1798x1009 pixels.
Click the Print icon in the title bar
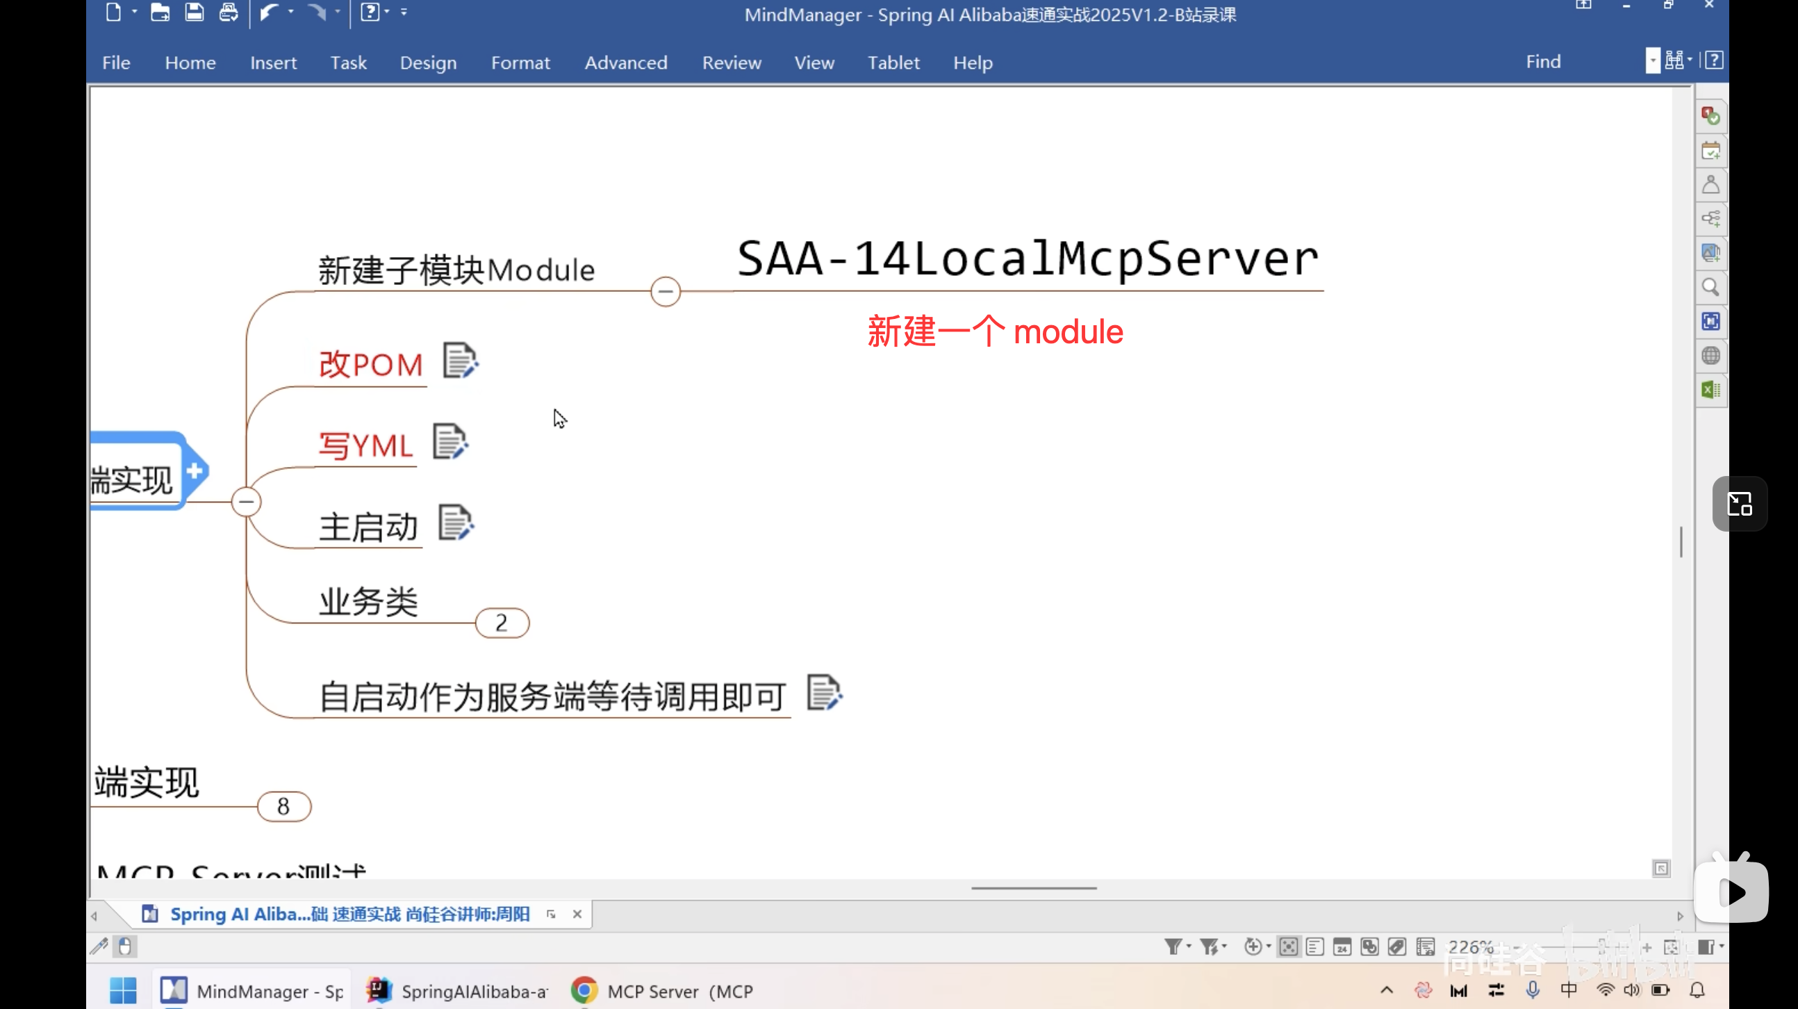point(229,13)
